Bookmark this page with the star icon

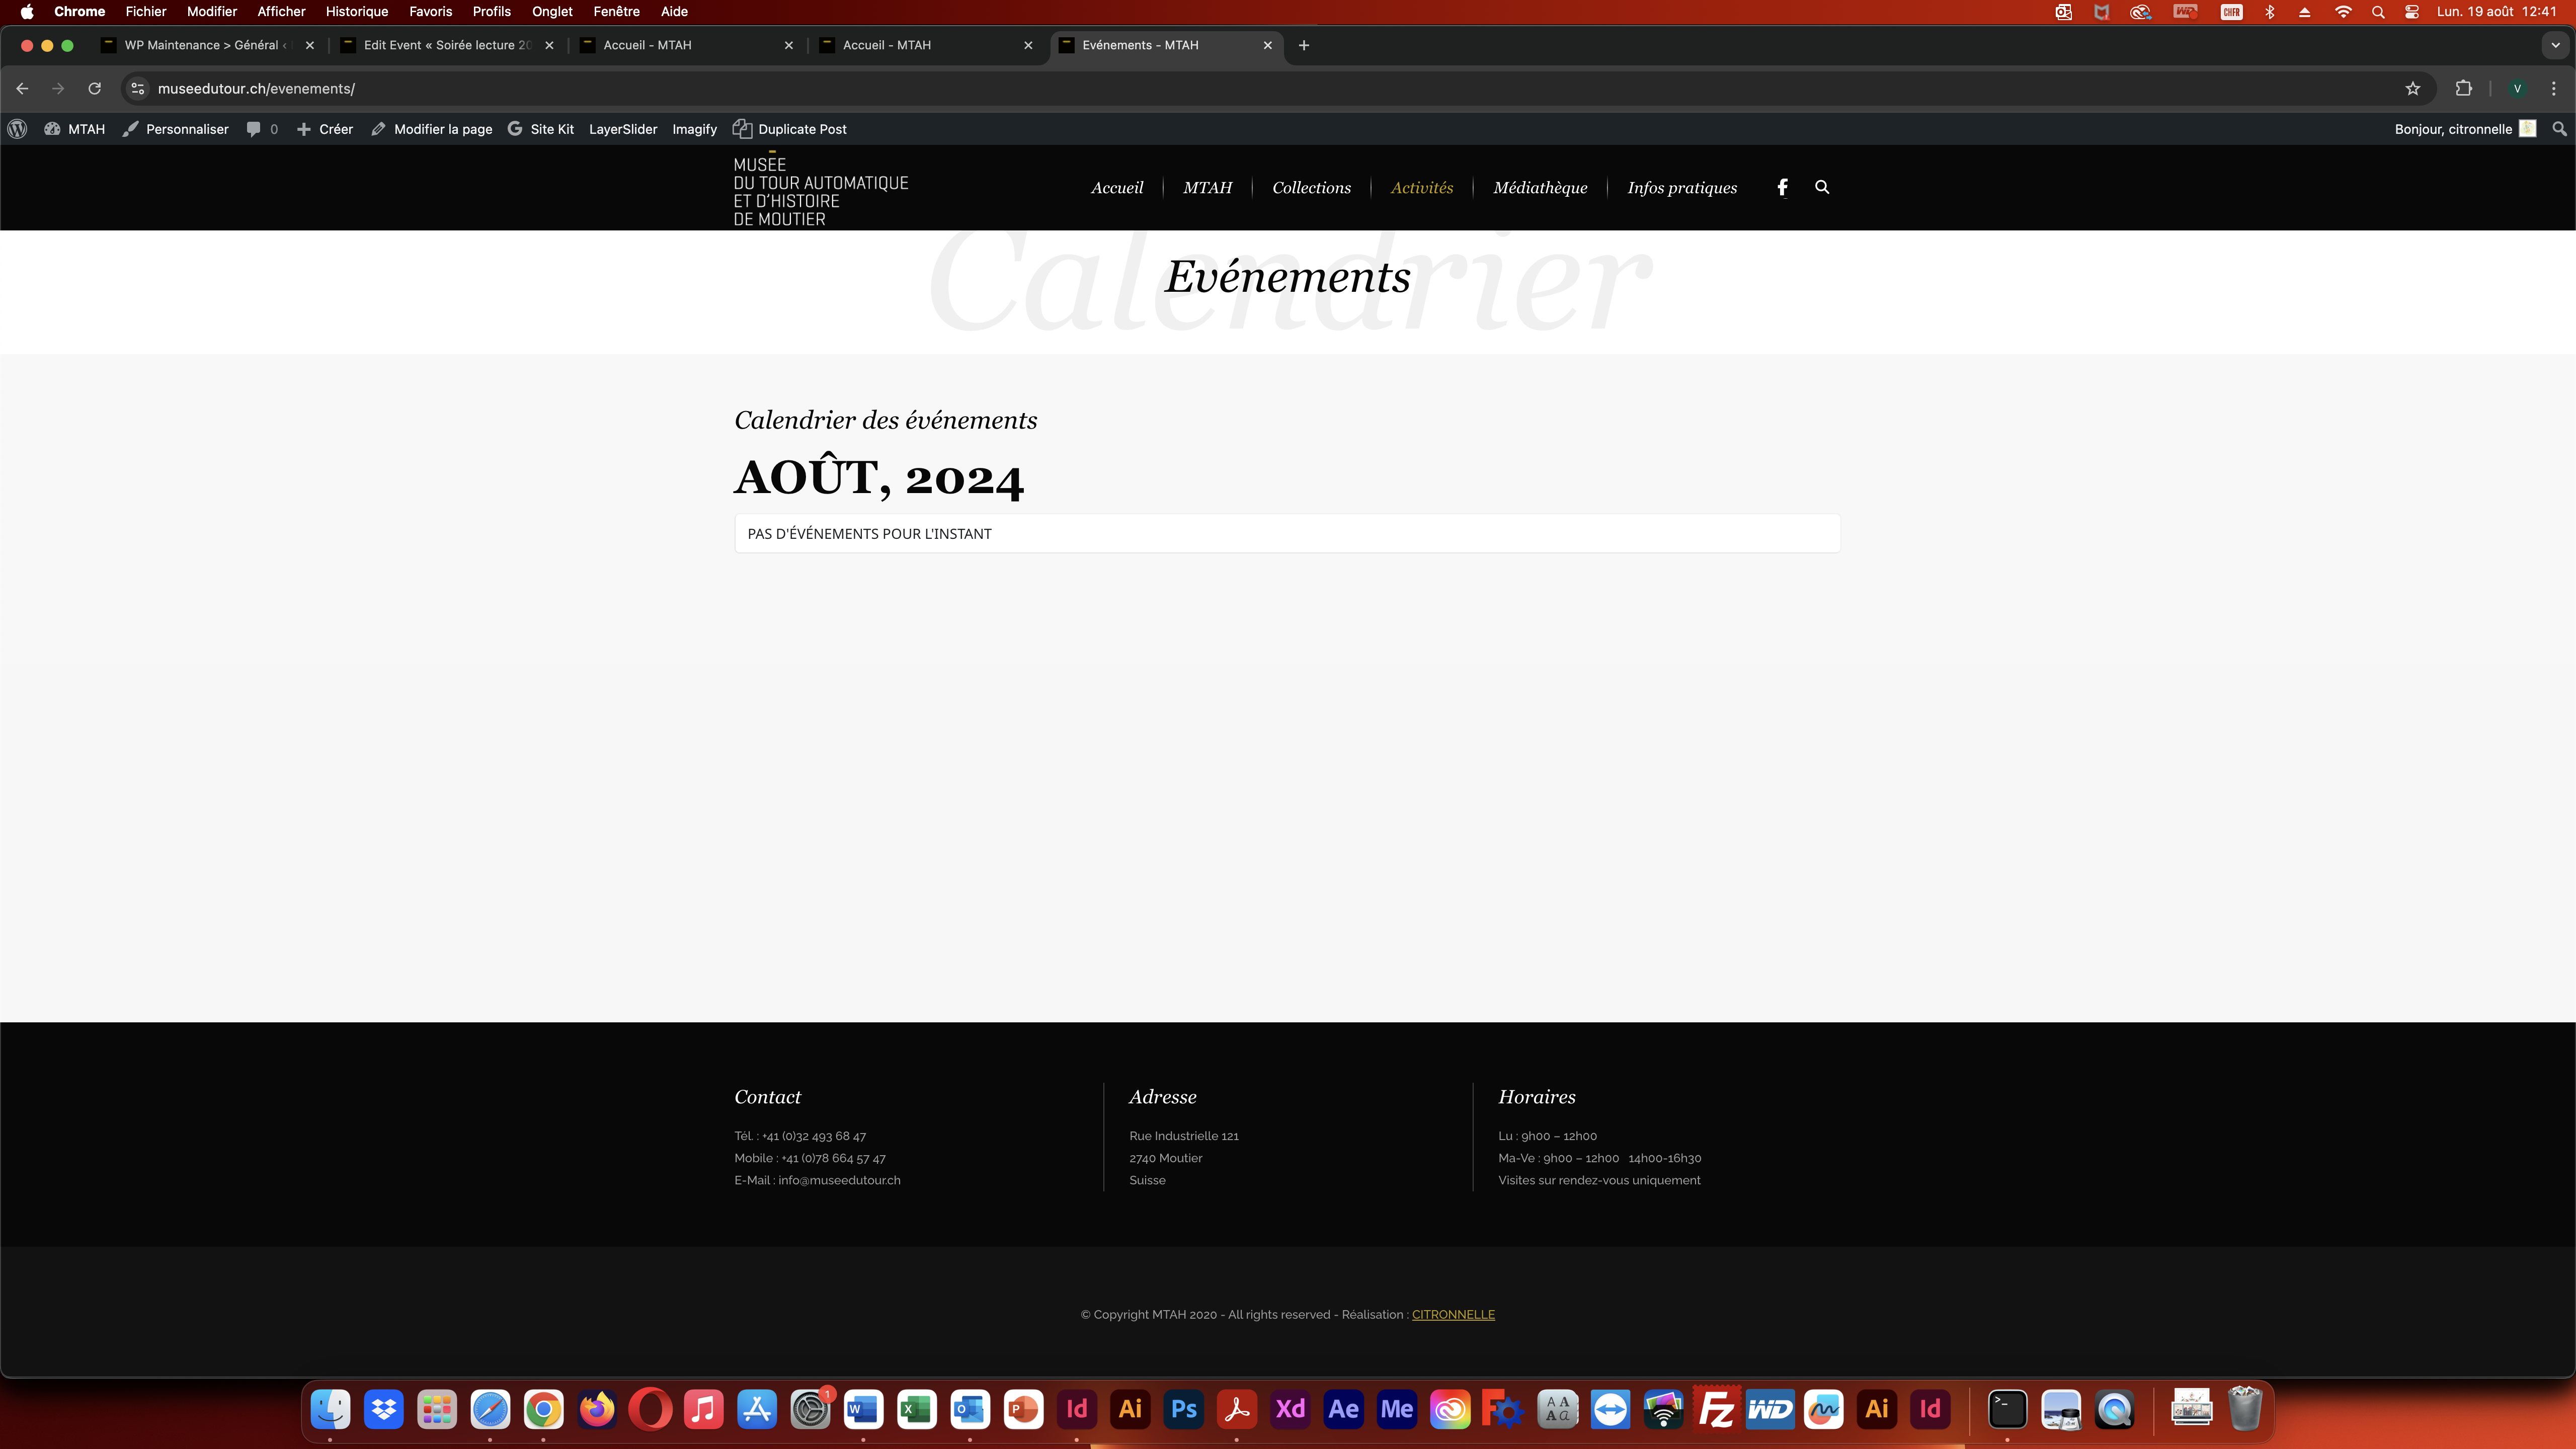2413,88
